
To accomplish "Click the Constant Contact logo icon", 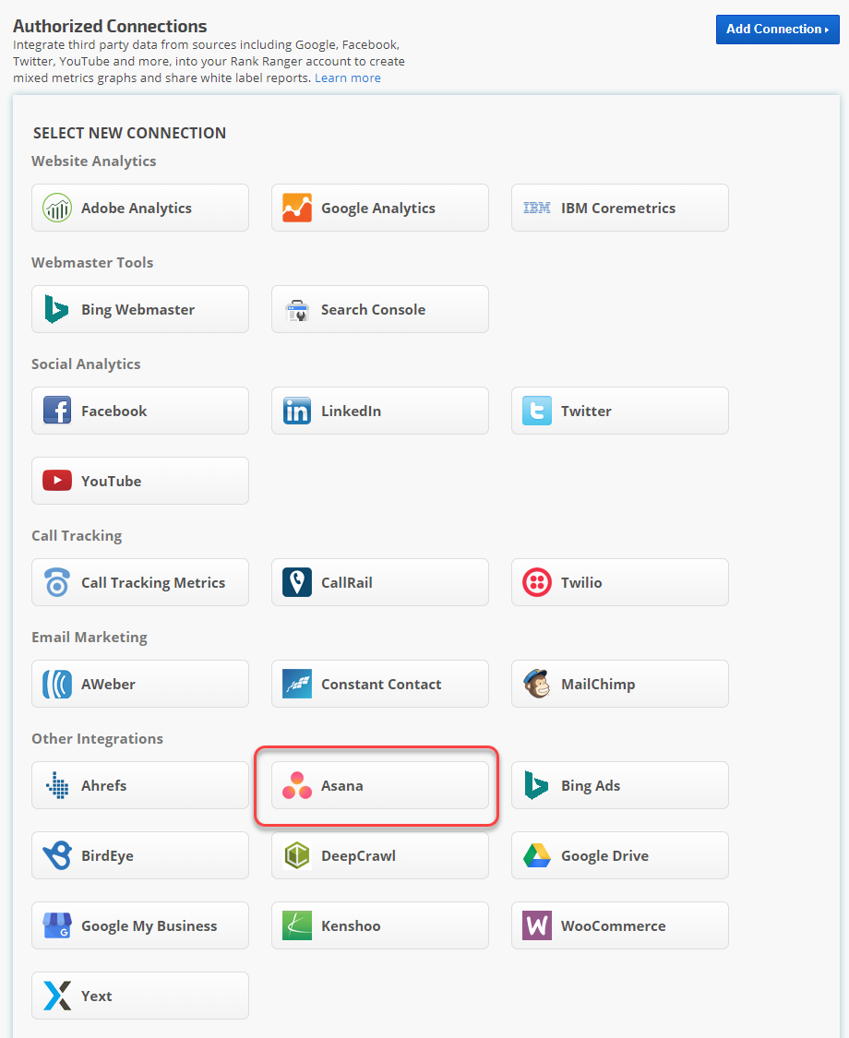I will [296, 684].
